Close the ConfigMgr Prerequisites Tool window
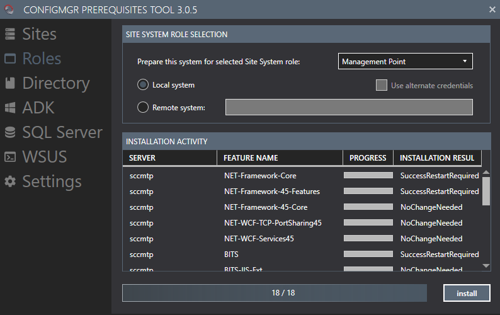The width and height of the screenshot is (500, 315). click(492, 9)
